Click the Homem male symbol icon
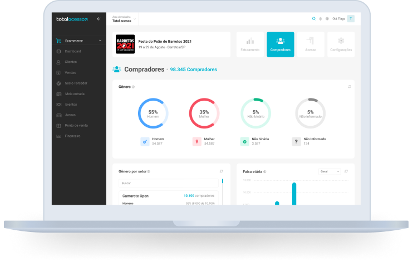This screenshot has height=262, width=413. [x=145, y=141]
